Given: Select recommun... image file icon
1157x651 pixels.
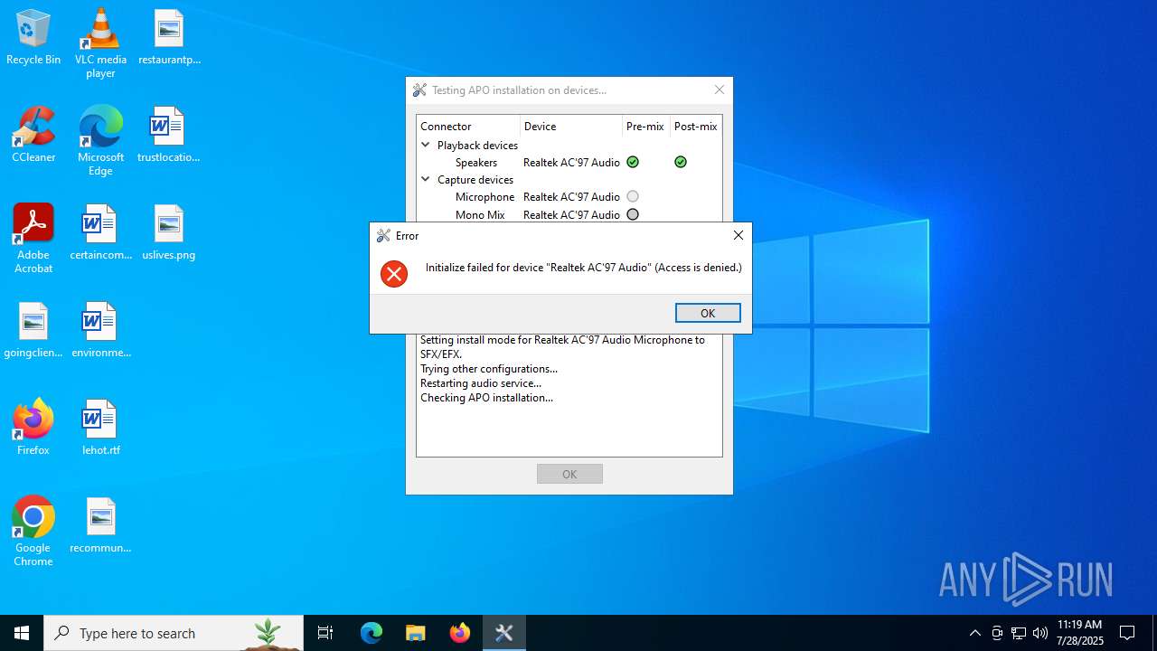Looking at the screenshot, I should click(100, 526).
